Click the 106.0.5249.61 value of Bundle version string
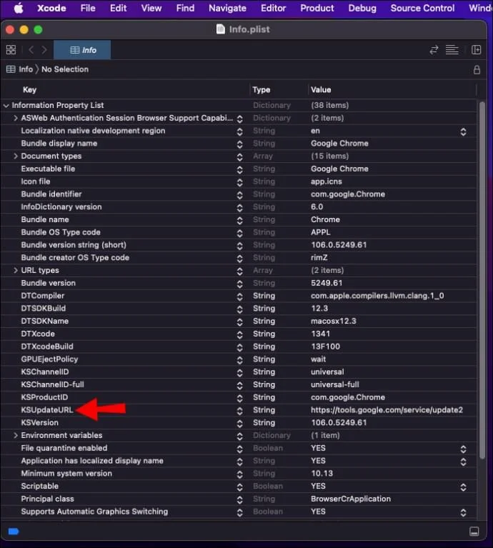 (339, 245)
